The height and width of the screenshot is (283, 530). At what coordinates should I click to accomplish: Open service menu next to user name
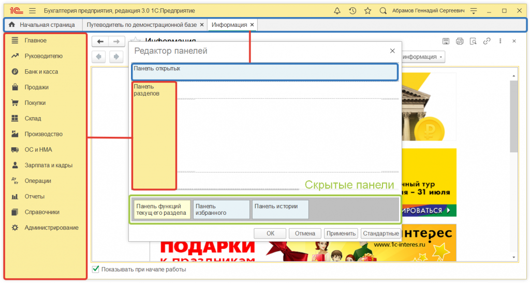click(x=474, y=11)
